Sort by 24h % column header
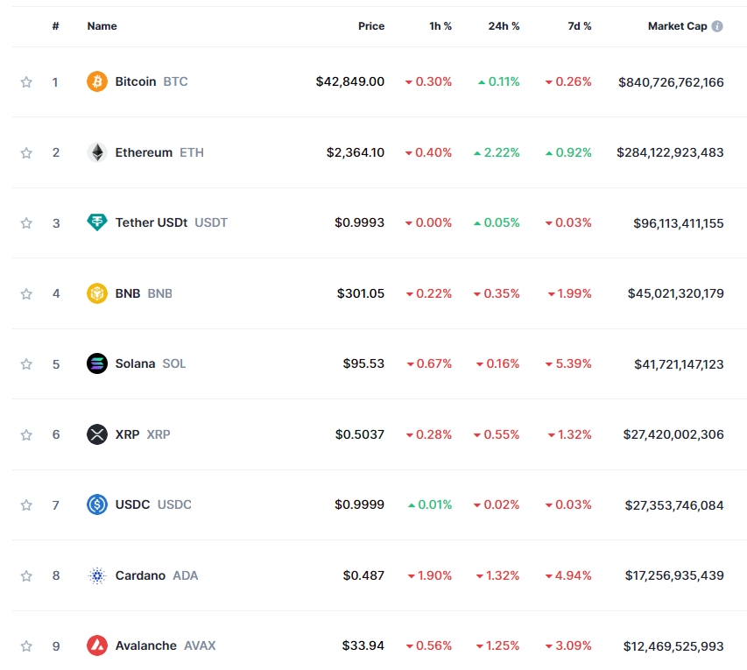Screen dimensions: 747x670 tap(504, 26)
